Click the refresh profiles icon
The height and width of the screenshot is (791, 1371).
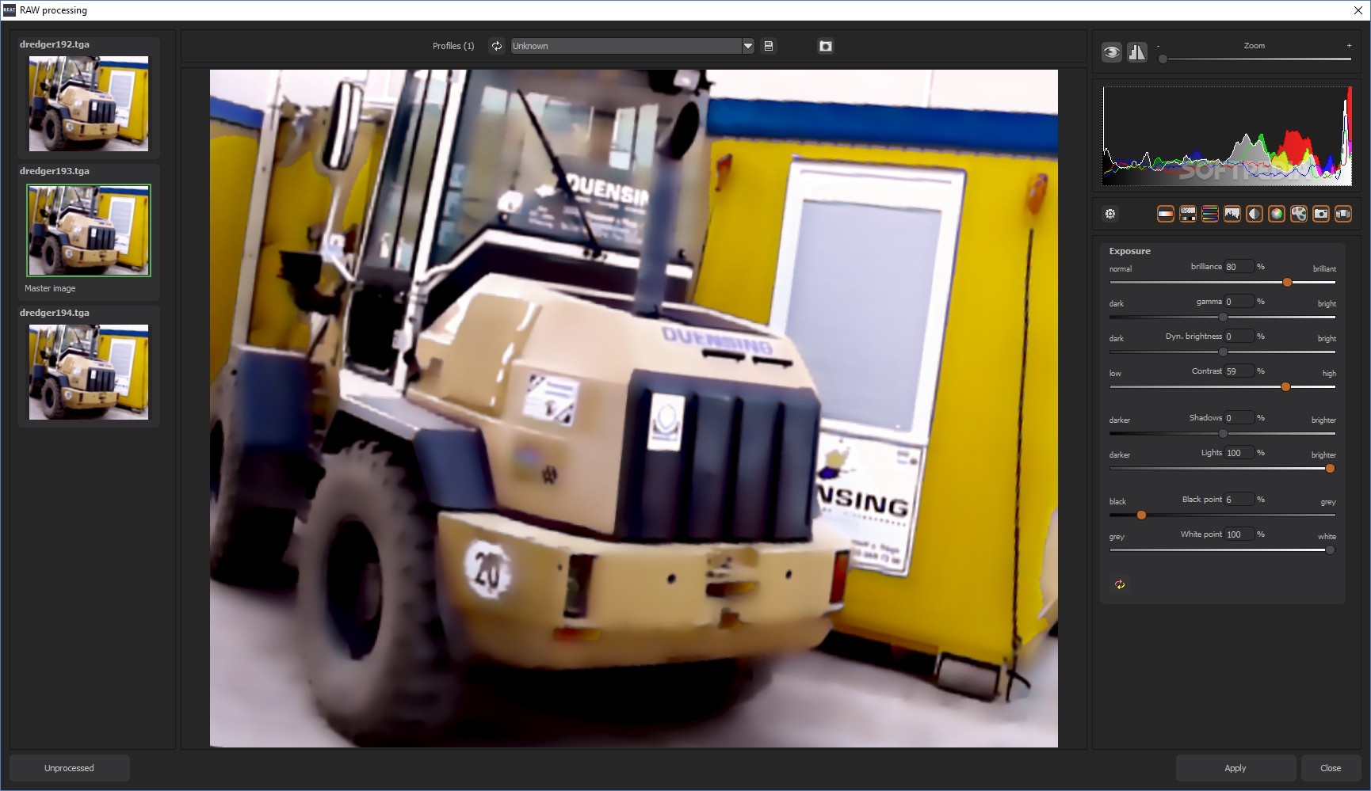coord(497,46)
